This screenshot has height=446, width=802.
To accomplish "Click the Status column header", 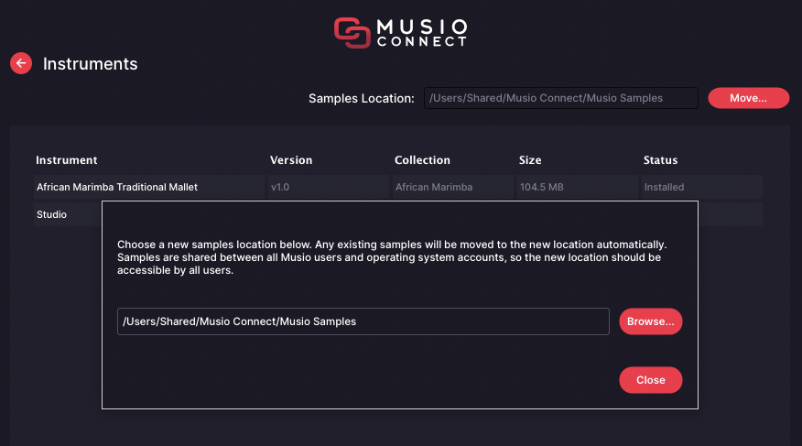I will 660,160.
